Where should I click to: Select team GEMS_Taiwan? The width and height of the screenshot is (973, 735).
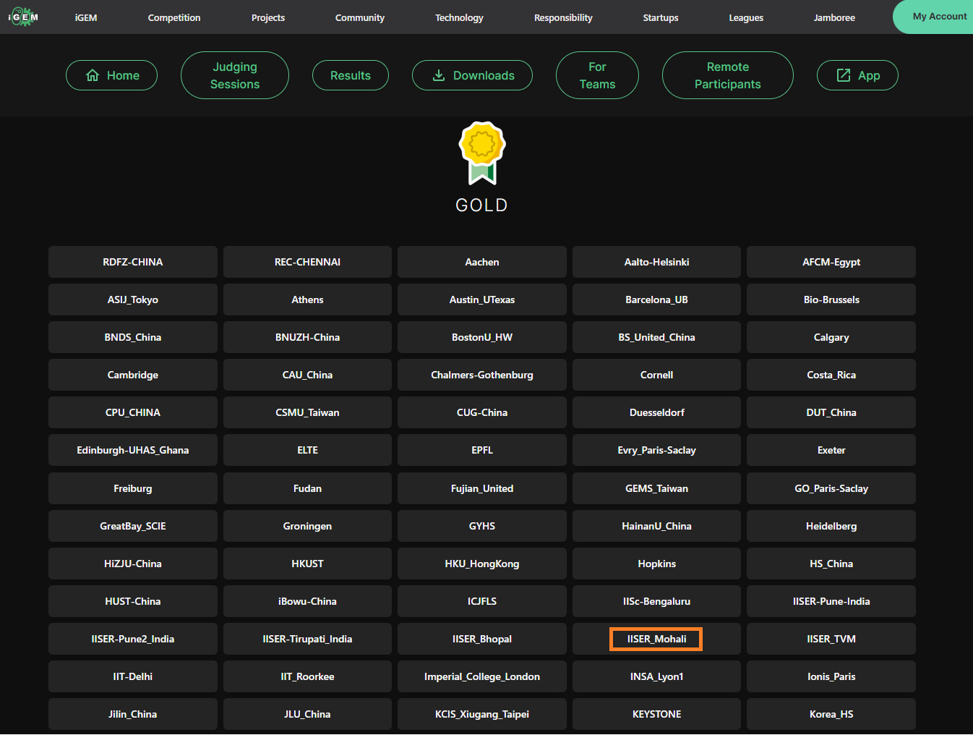click(656, 488)
